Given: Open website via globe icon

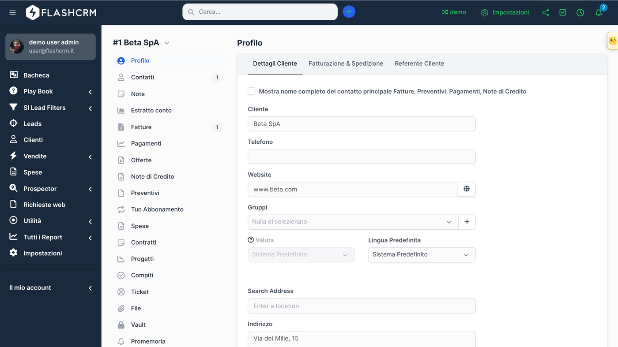Looking at the screenshot, I should [467, 189].
